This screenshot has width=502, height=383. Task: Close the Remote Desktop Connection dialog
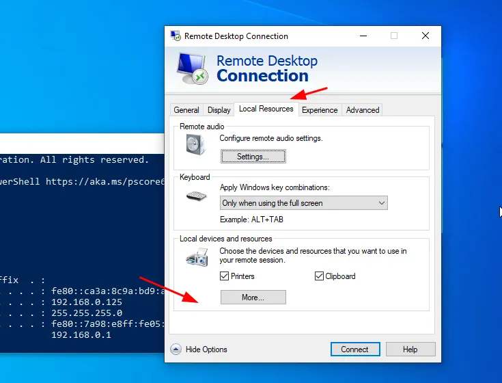[x=426, y=36]
